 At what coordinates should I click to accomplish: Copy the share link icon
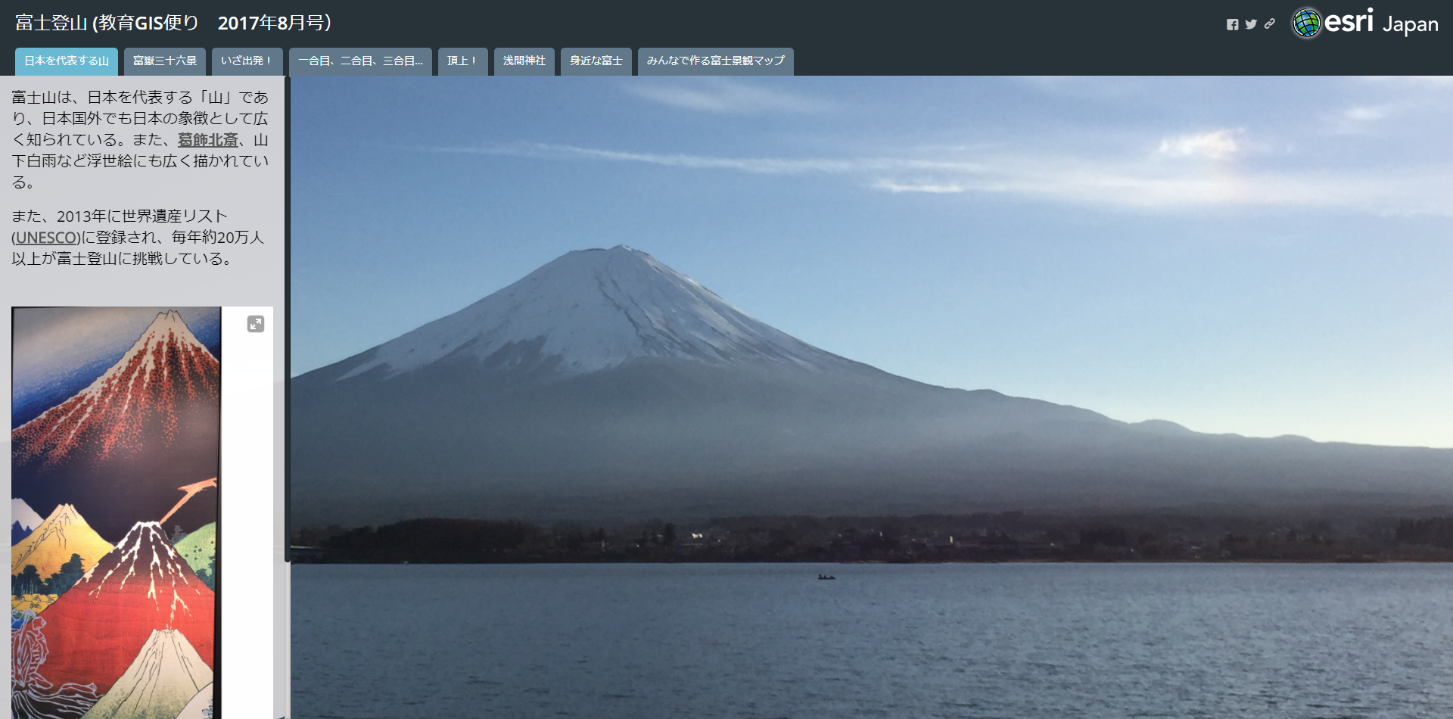point(1270,24)
